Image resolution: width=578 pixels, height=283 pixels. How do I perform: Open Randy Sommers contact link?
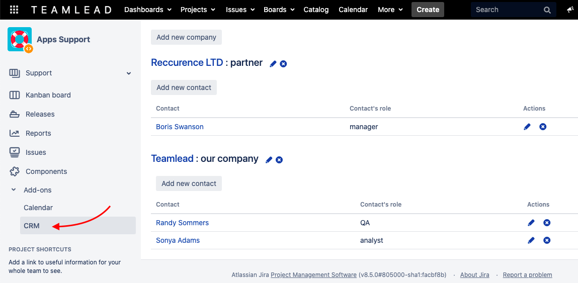click(x=182, y=223)
